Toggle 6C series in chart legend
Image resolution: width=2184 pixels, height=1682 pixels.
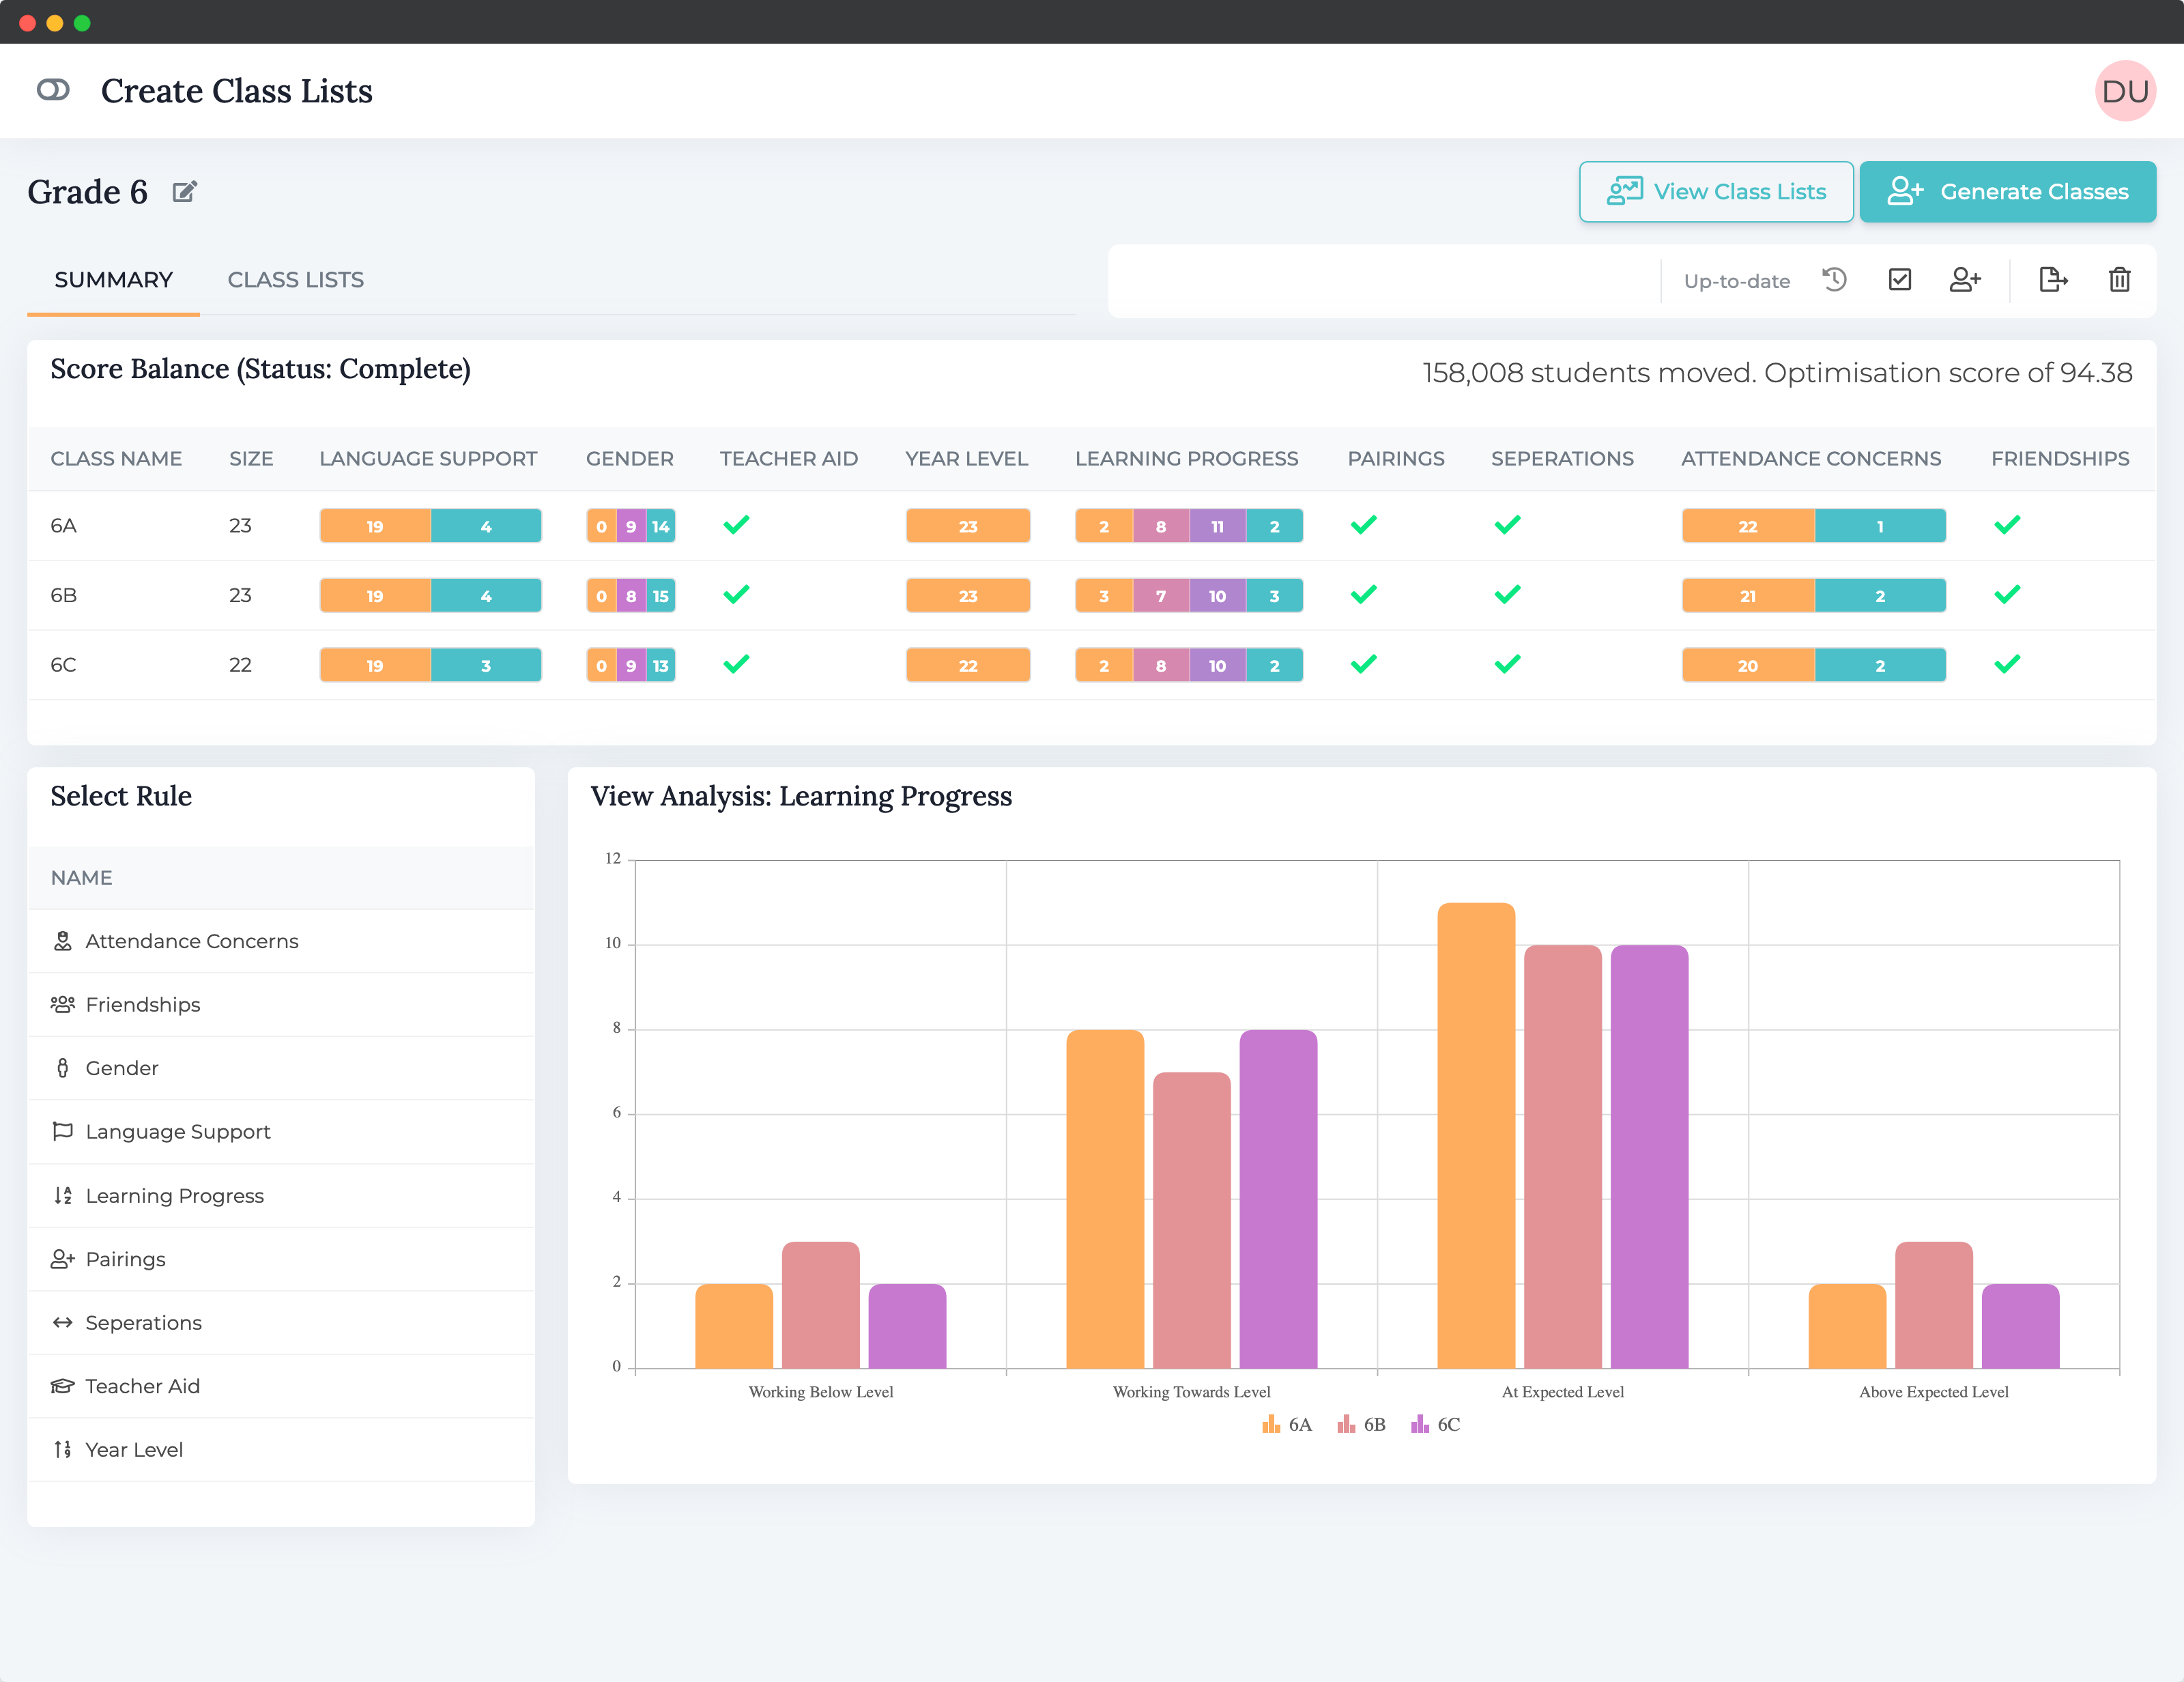click(1436, 1424)
